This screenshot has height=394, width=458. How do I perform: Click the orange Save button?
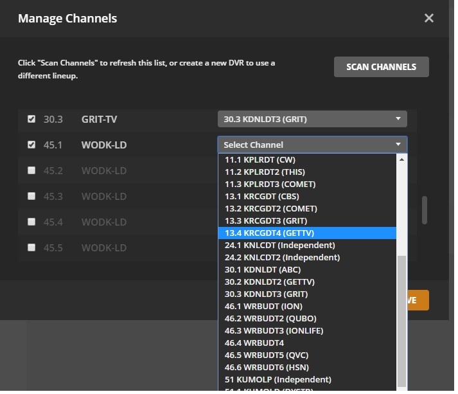(x=418, y=300)
